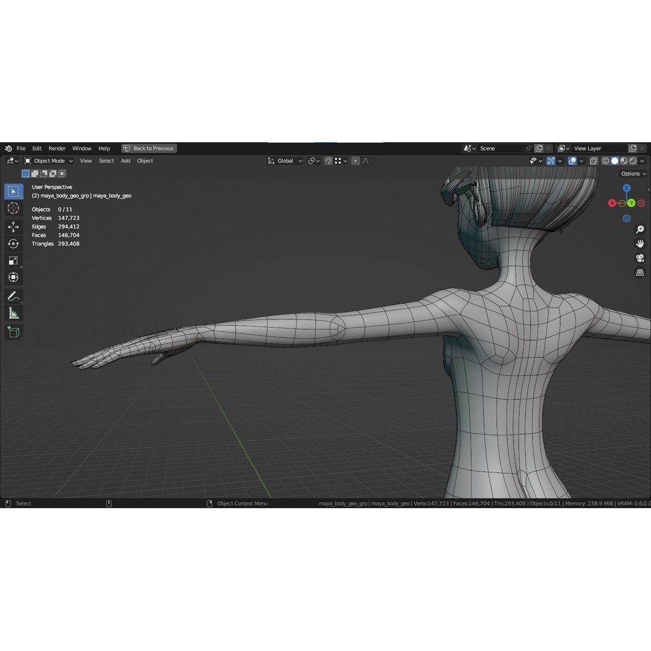The width and height of the screenshot is (651, 651).
Task: Click the View Layer name field
Action: tap(599, 148)
